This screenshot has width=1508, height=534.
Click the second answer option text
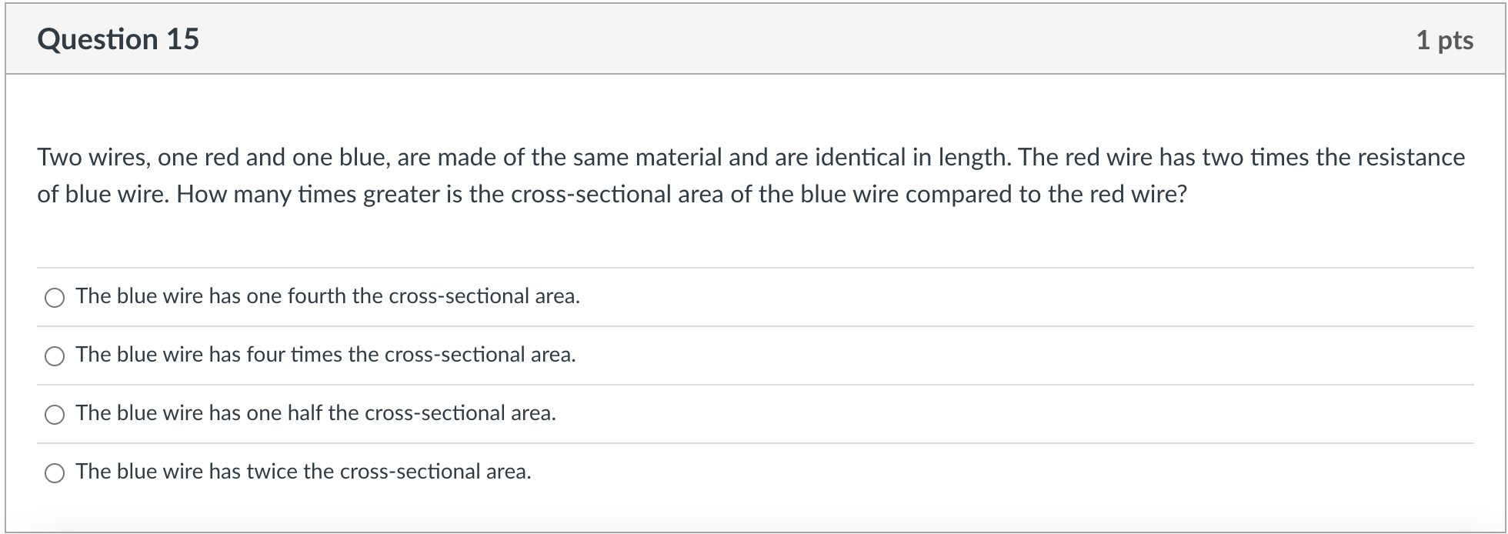pos(325,354)
